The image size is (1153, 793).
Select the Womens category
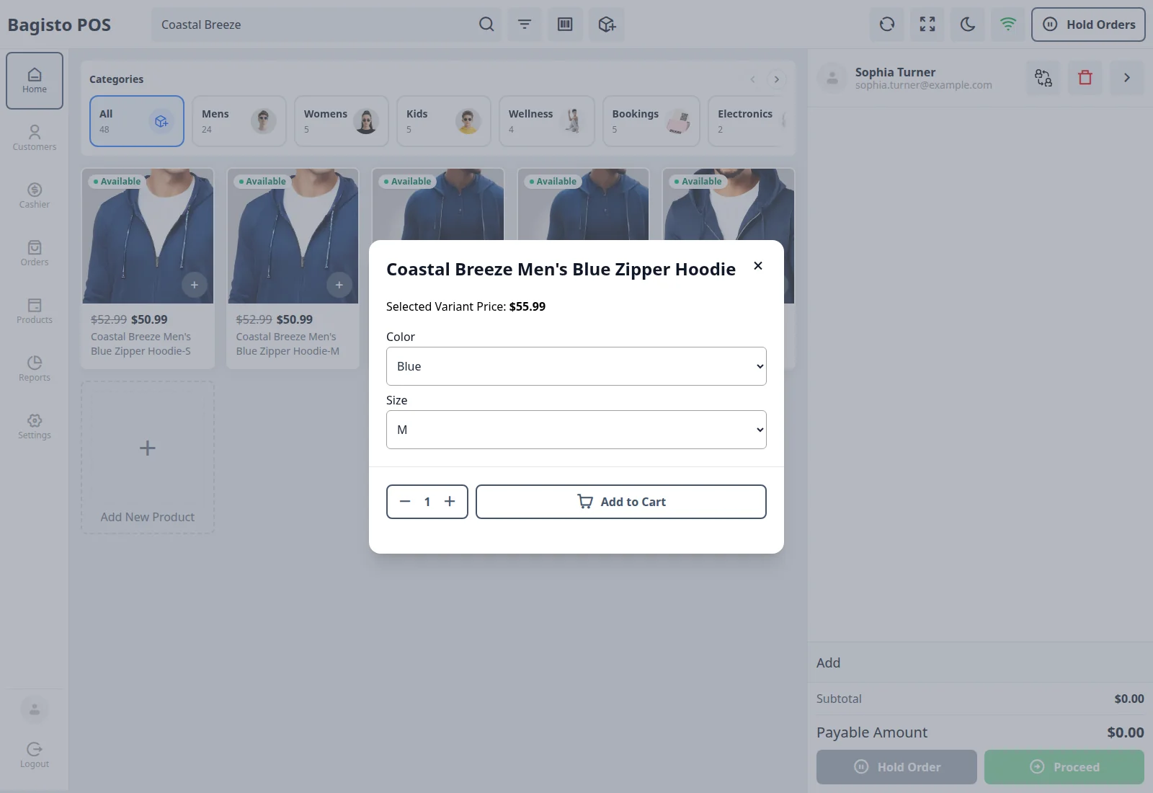pos(342,121)
